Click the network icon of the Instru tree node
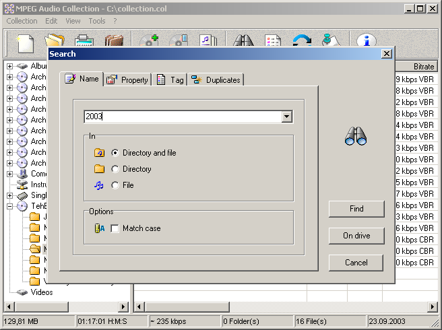The image size is (442, 330). coord(22,185)
